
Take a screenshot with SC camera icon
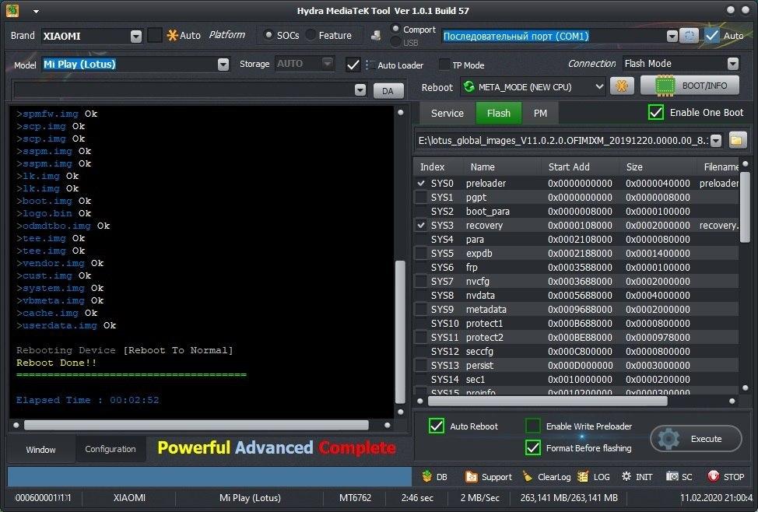tap(672, 477)
